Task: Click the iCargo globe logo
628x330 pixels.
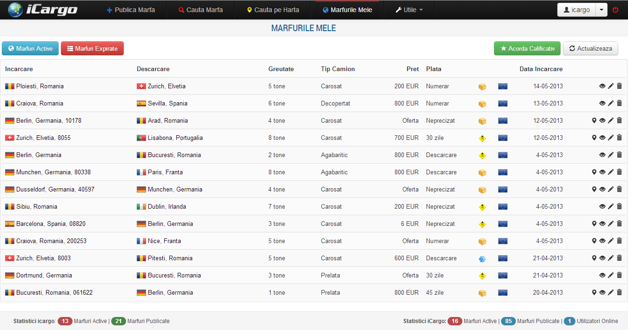Action: point(15,10)
